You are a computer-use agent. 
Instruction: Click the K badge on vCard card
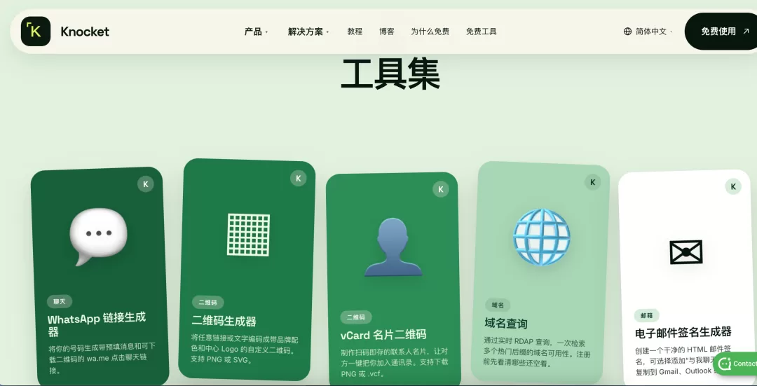[440, 189]
